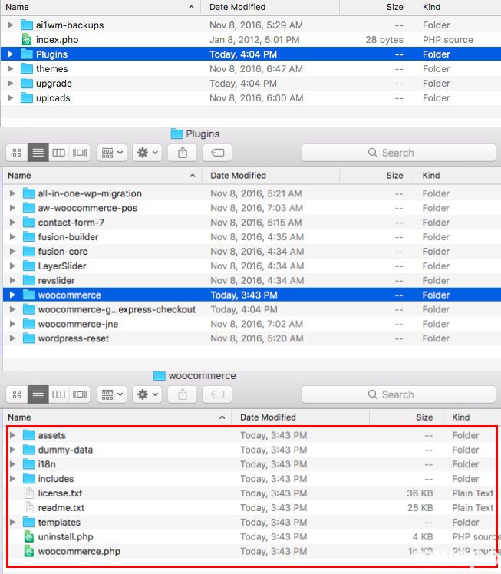Click Search field in woocommerce window

[398, 394]
